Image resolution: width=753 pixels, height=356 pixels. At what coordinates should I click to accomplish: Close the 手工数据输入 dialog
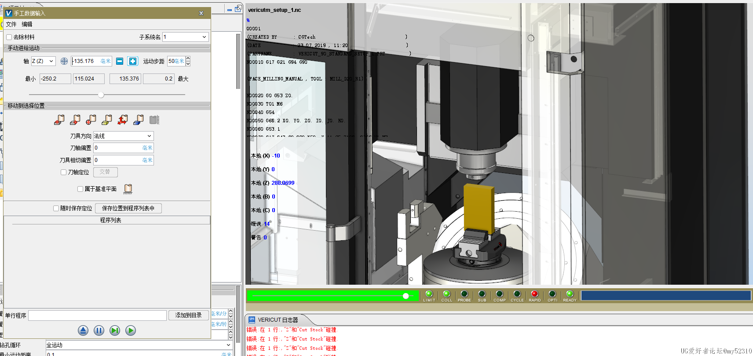tap(201, 13)
